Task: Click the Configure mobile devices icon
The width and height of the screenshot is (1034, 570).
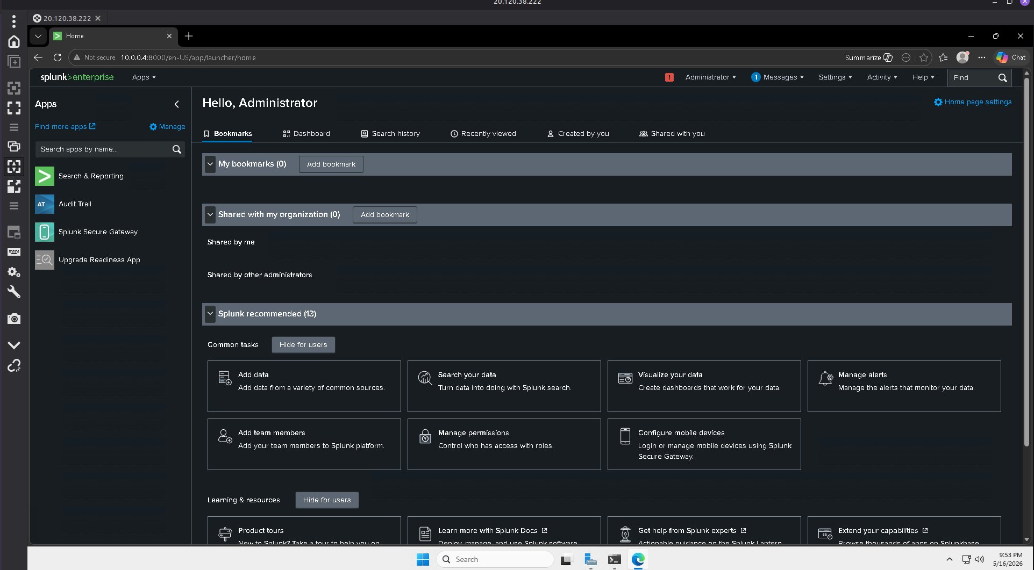Action: [625, 436]
